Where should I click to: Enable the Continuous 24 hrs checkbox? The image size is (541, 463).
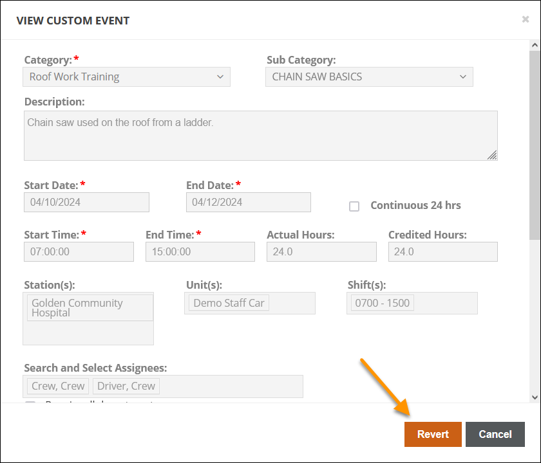pyautogui.click(x=354, y=206)
